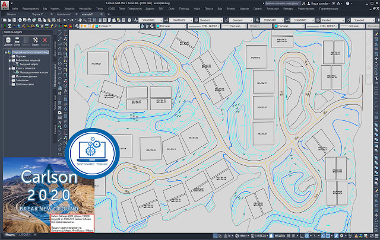Select the Line tool in the draw toolbar
This screenshot has height=240, width=380.
pos(60,34)
